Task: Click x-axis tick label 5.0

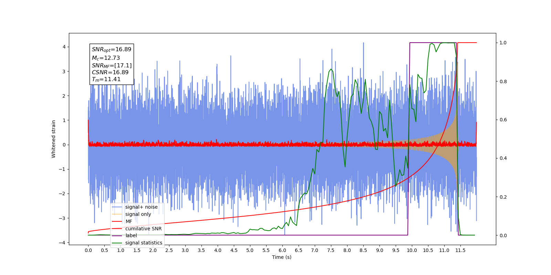Action: (250, 250)
